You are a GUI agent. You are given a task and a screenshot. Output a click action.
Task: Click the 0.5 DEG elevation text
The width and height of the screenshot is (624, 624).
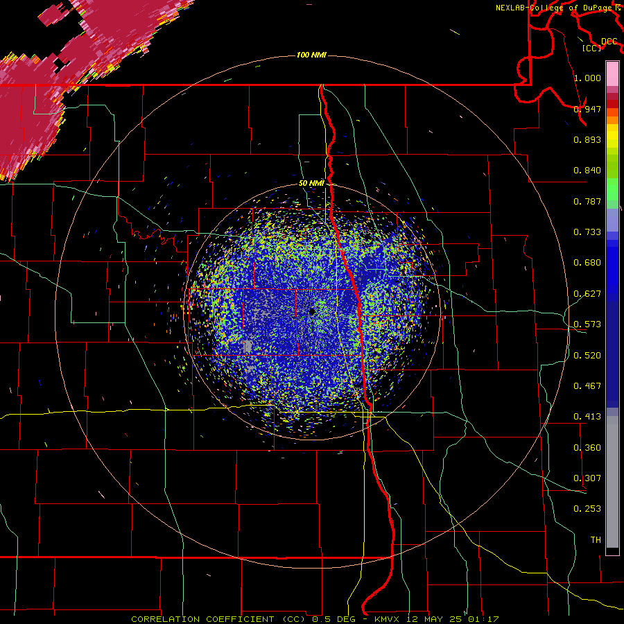(333, 619)
